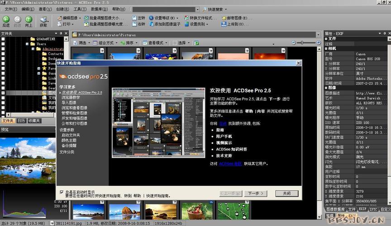391x226 pixels.
Task: Open the Edit (编辑) menu
Action: pyautogui.click(x=28, y=9)
